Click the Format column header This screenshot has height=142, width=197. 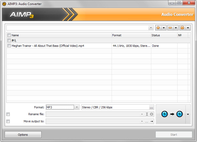131,35
